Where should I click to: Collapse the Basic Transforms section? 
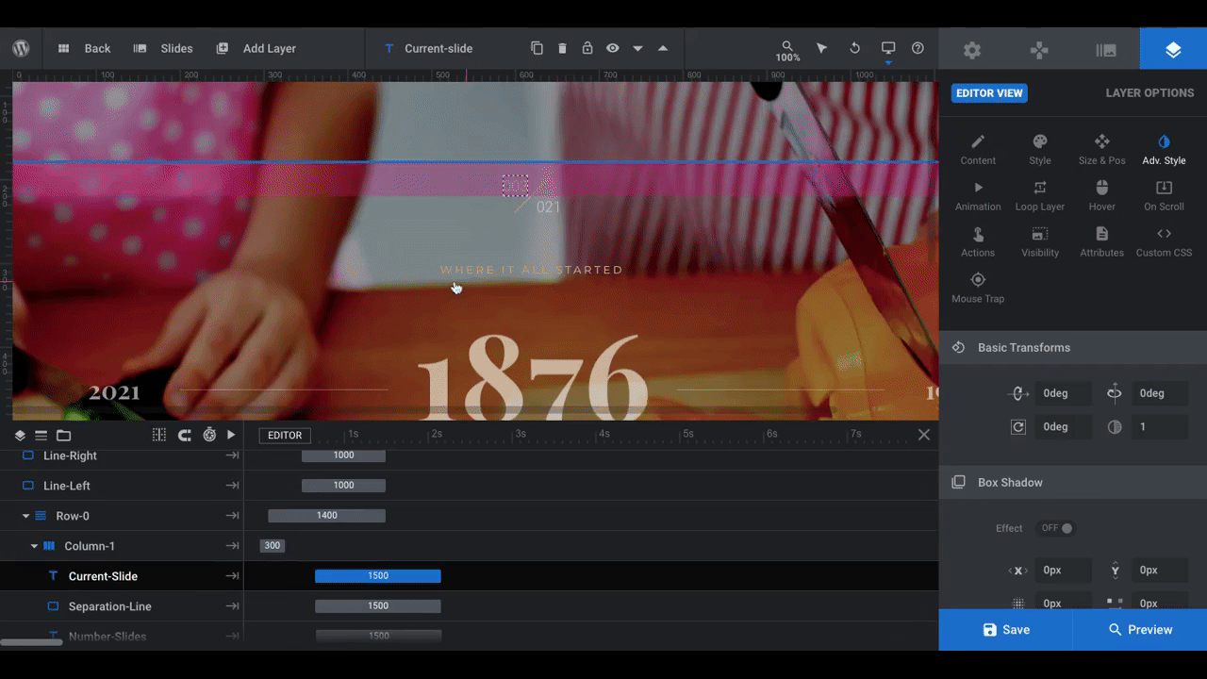1073,348
